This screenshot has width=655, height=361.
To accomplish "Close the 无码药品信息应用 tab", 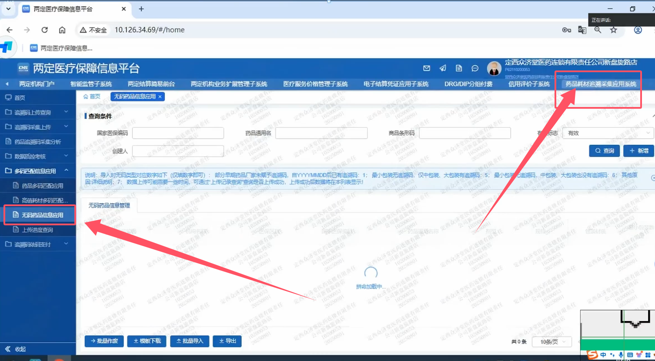I will [160, 97].
